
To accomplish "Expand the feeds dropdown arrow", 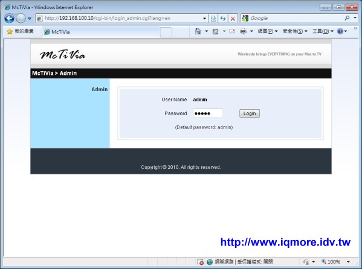I will pos(224,31).
